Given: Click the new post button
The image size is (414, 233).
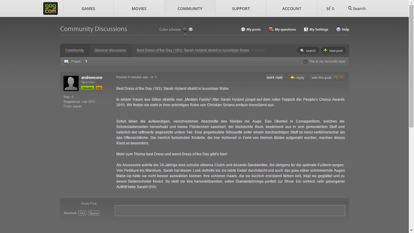Looking at the screenshot, I should click(x=333, y=51).
